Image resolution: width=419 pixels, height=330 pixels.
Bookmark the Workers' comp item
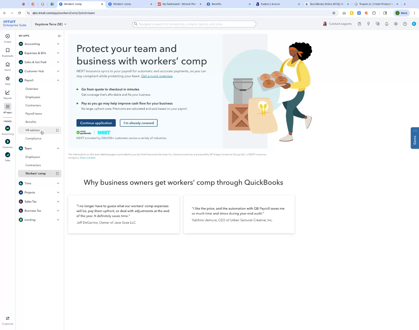[x=57, y=174]
